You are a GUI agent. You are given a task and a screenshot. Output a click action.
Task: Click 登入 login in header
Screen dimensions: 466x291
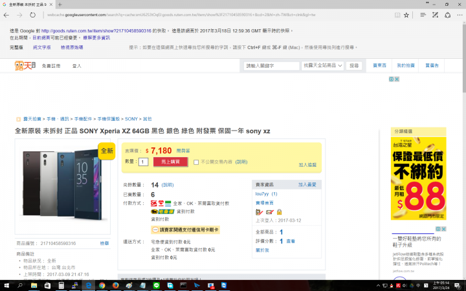click(76, 66)
